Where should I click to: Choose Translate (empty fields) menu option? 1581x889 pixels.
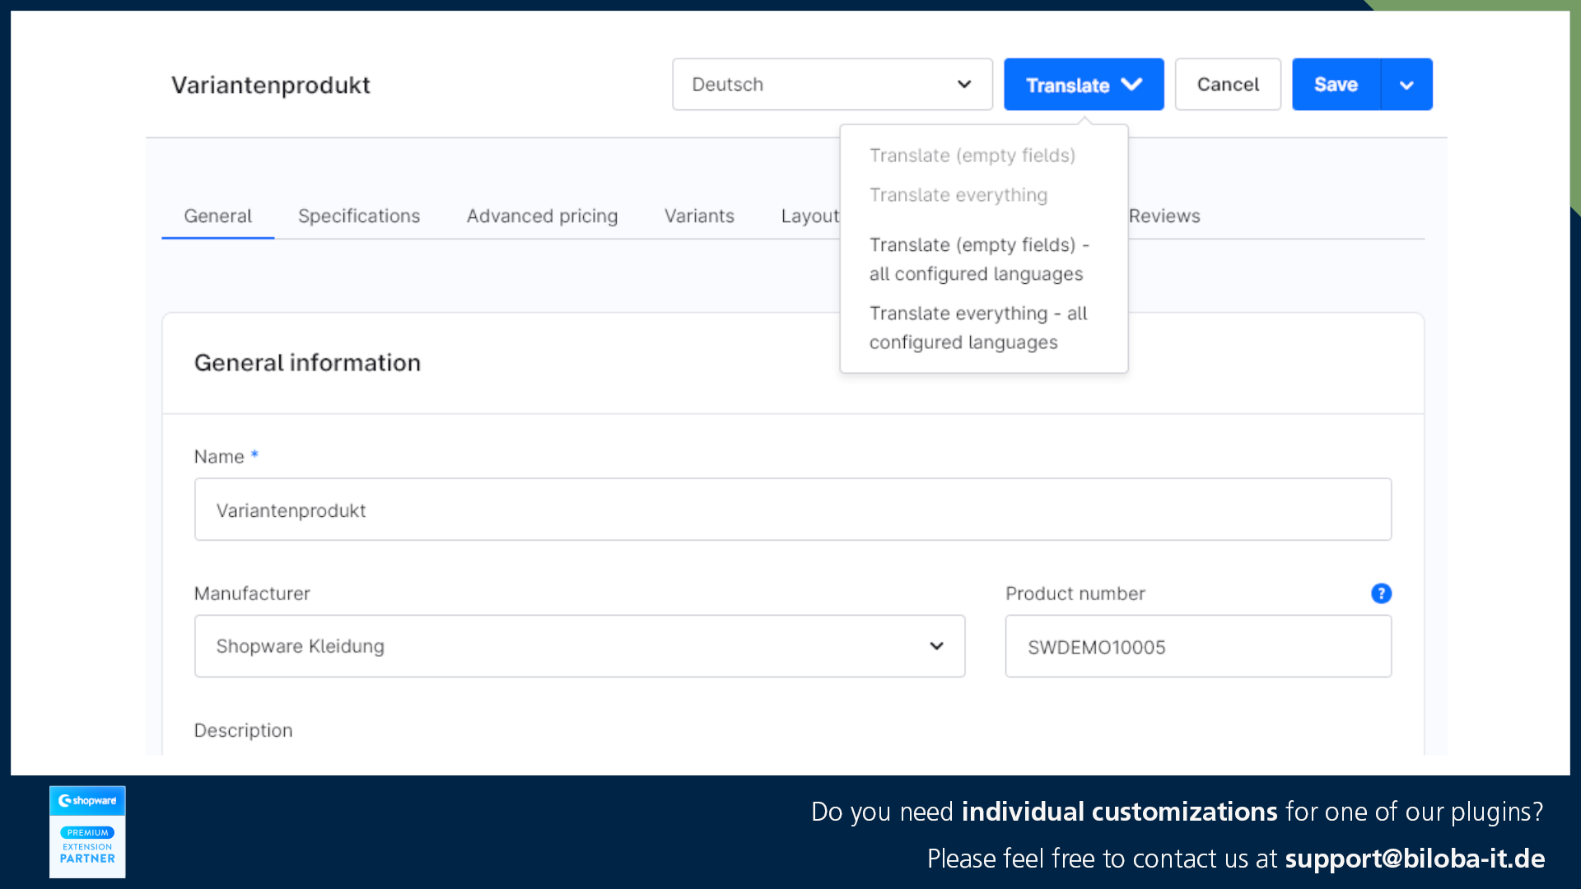click(x=972, y=156)
